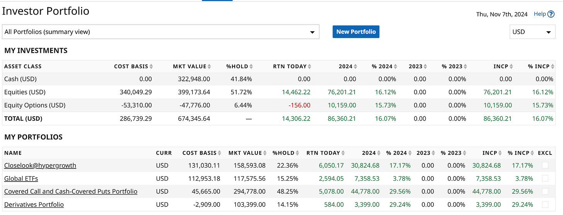
Task: Open the USD currency dropdown
Action: 532,32
